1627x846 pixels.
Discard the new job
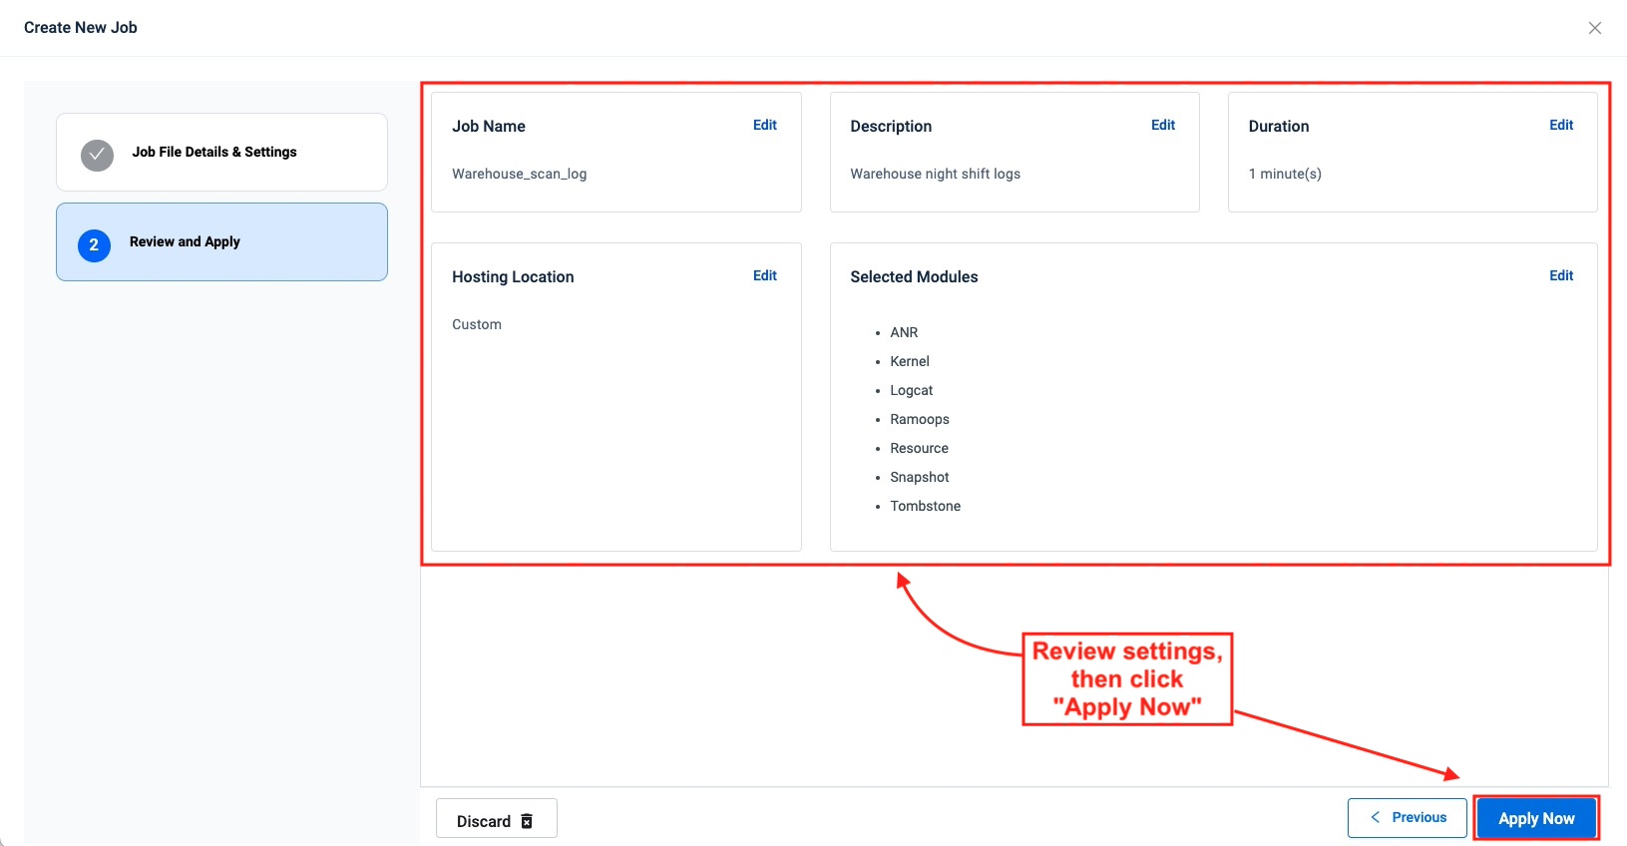pos(496,820)
